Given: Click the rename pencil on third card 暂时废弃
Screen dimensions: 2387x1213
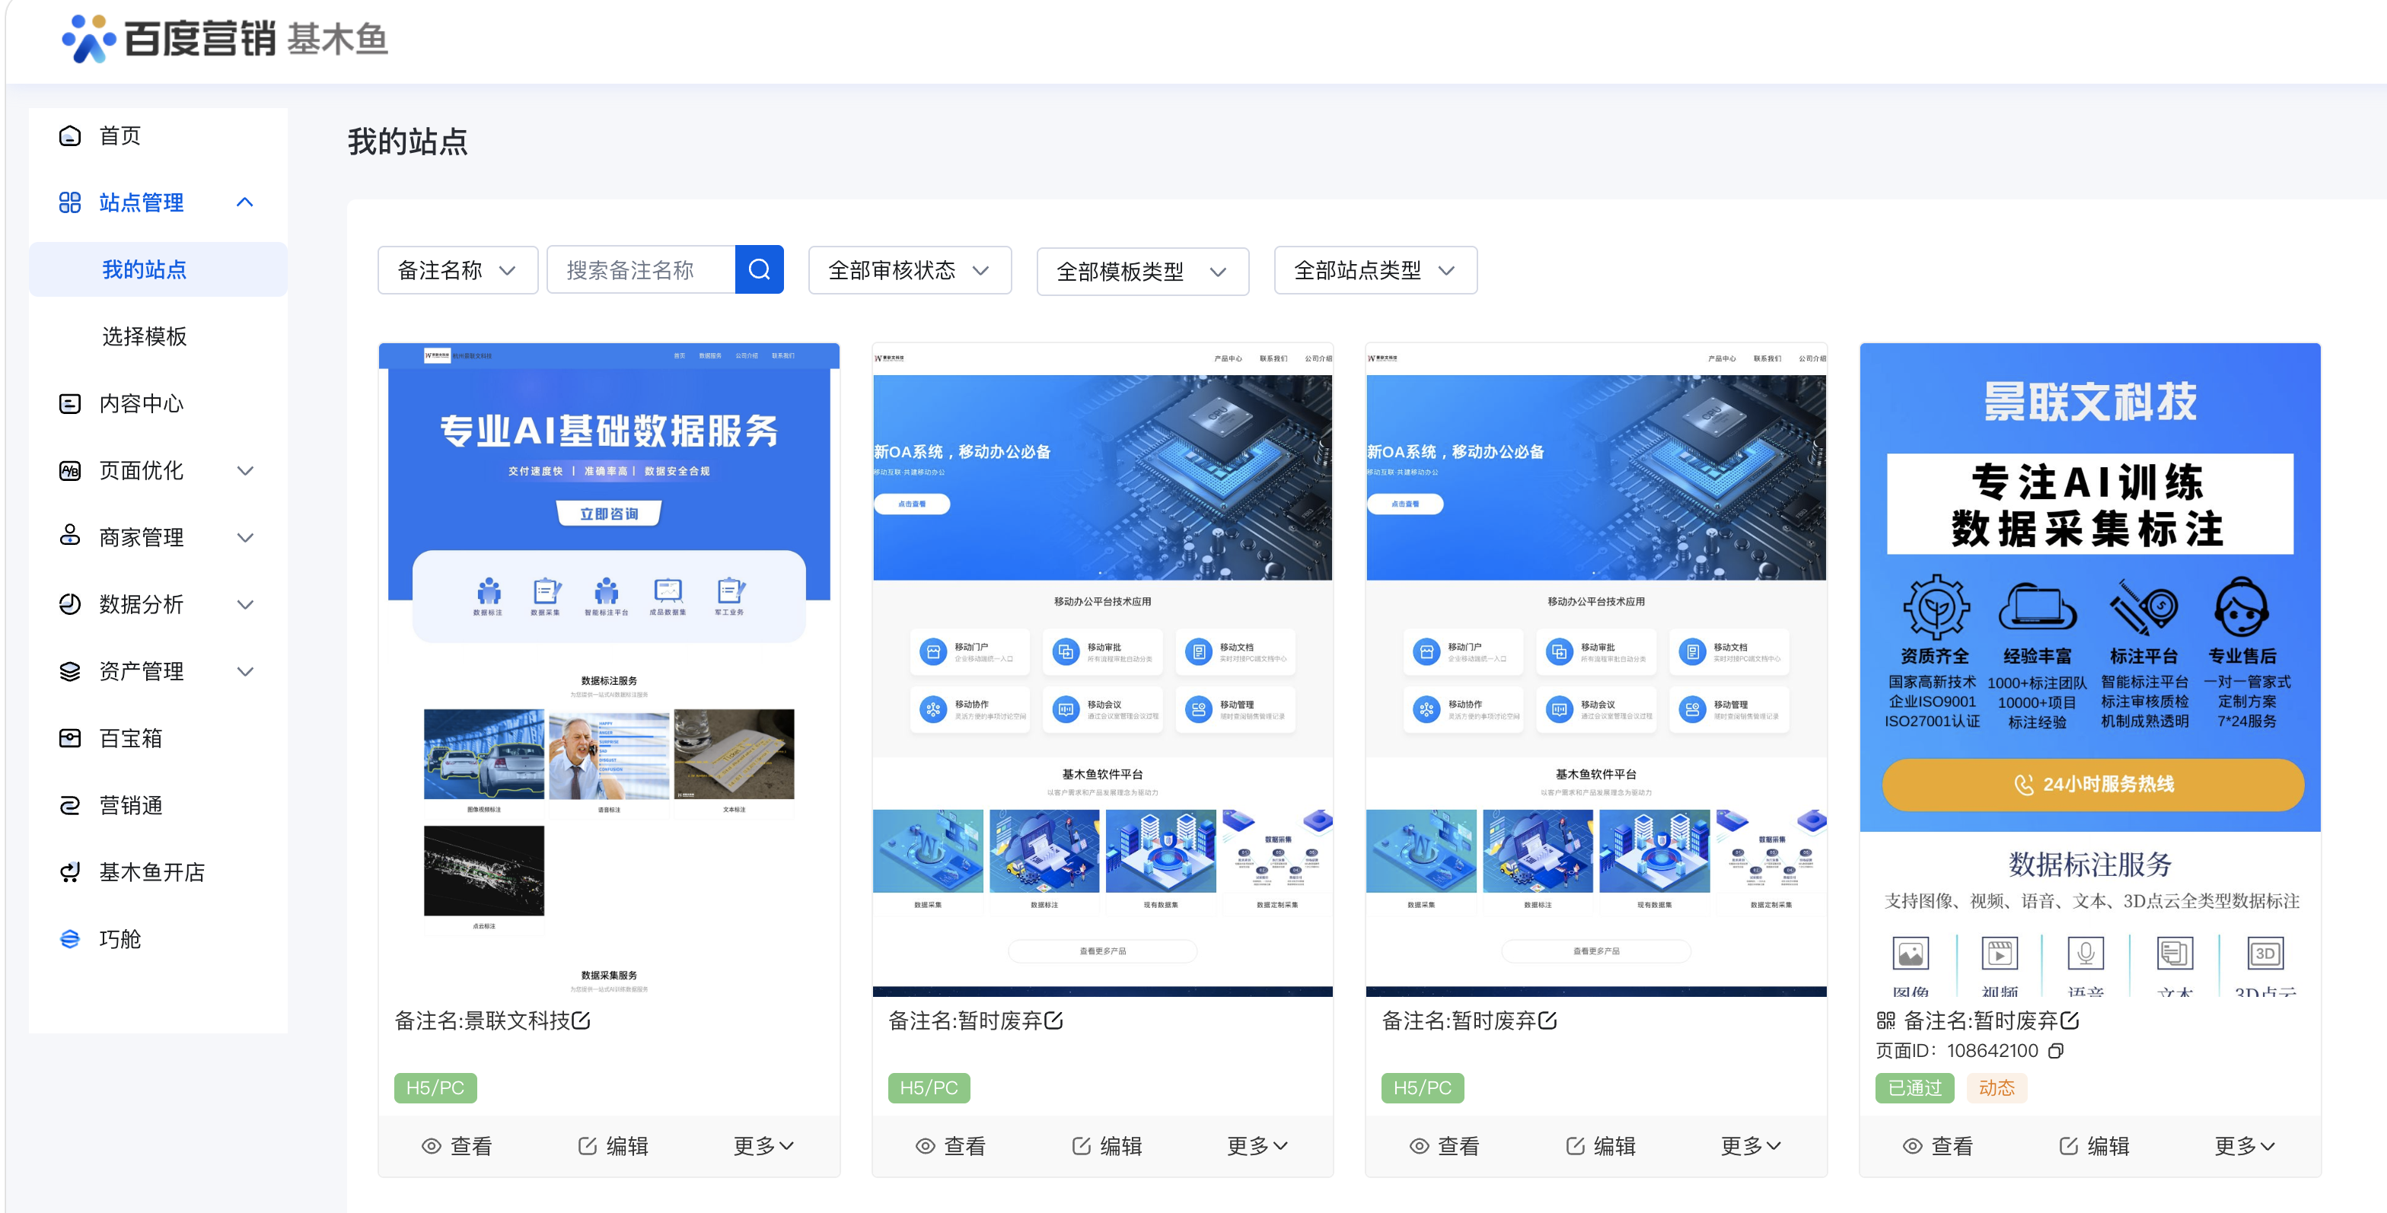Looking at the screenshot, I should [x=1547, y=1020].
